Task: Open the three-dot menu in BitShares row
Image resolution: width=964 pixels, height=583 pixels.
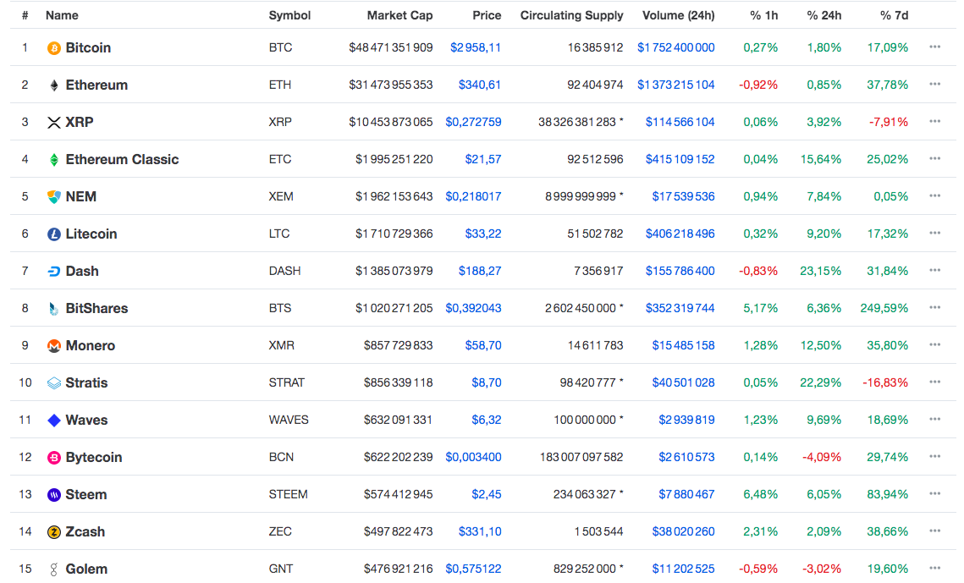Action: coord(935,308)
